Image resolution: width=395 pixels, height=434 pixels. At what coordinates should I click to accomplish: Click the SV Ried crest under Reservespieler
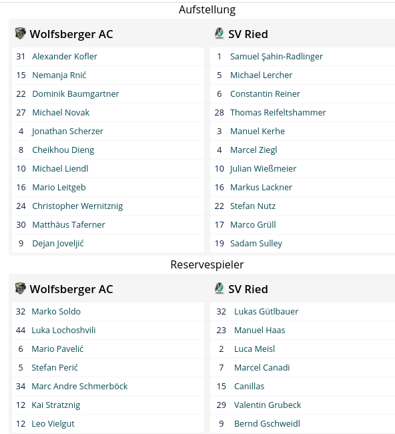pyautogui.click(x=220, y=288)
